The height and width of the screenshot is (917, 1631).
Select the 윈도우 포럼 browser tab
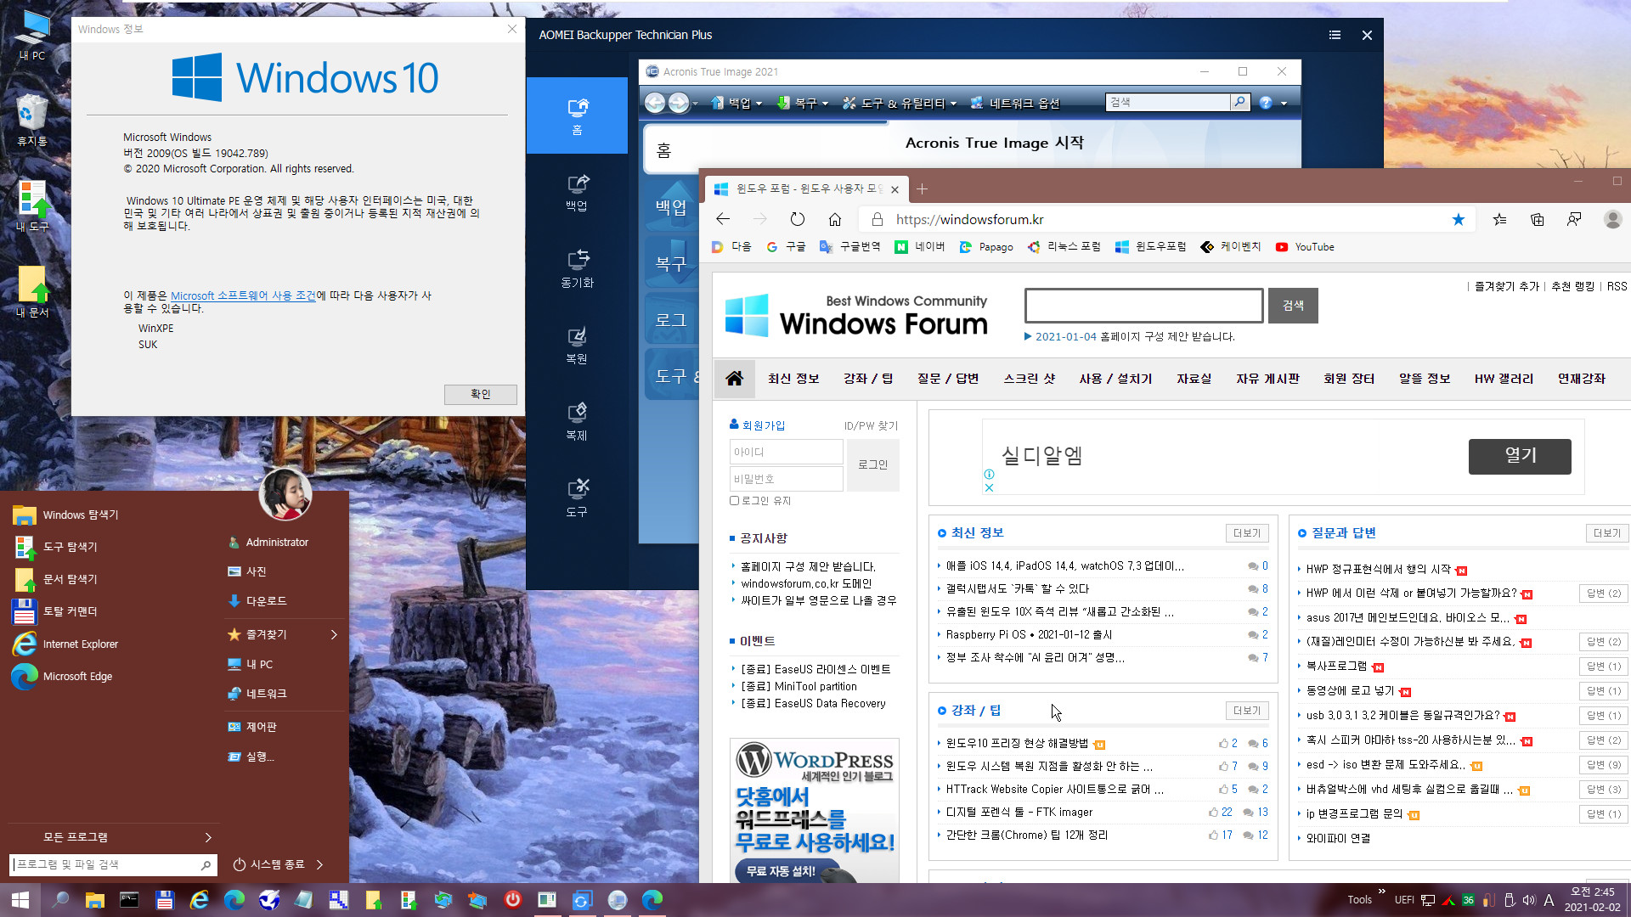806,188
